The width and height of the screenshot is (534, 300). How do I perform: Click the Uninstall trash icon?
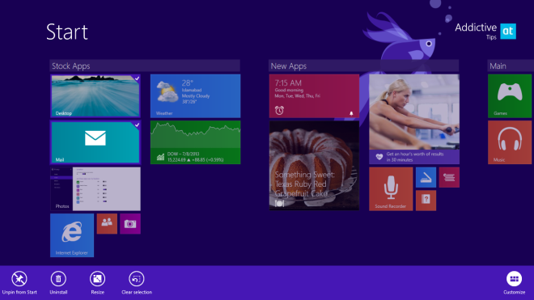coord(58,279)
